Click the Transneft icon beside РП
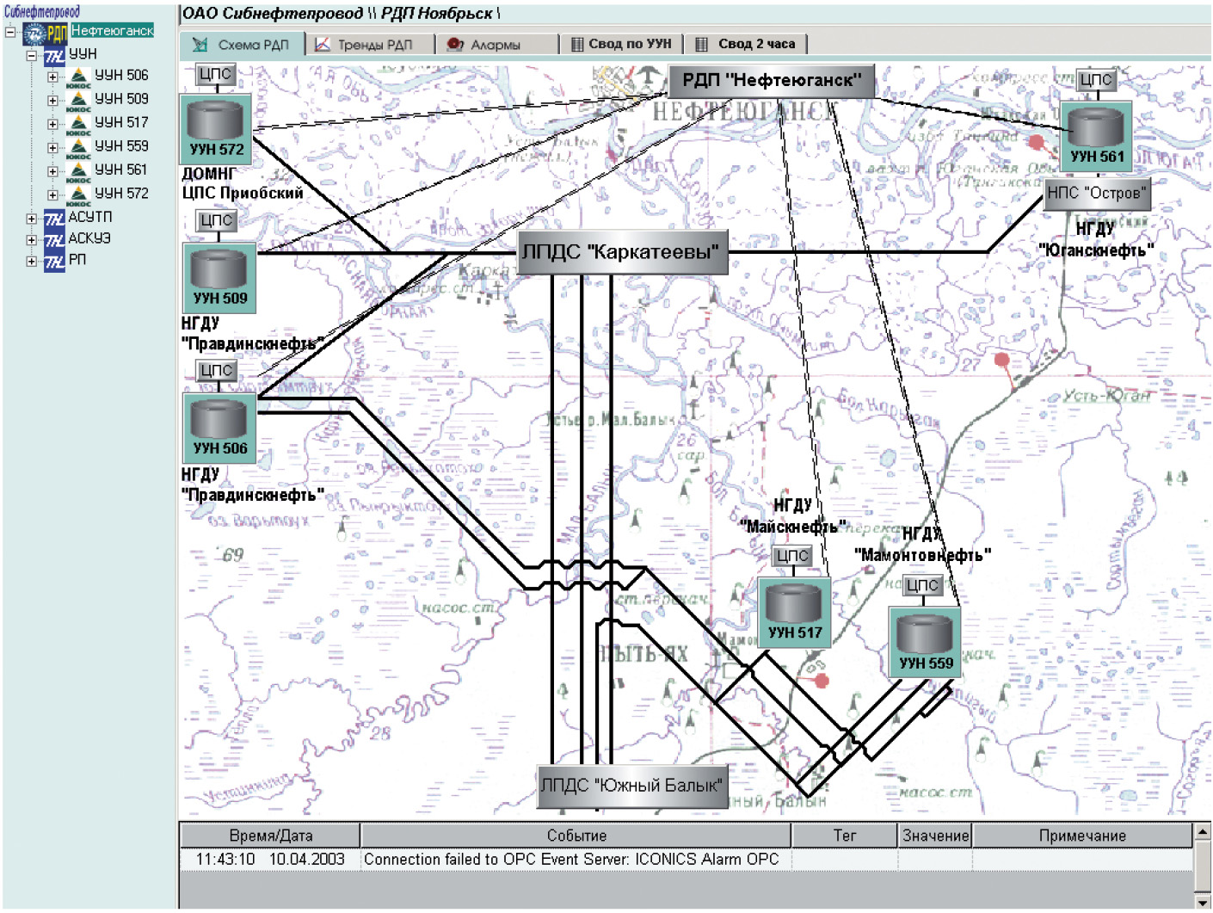The width and height of the screenshot is (1213, 913). (54, 261)
